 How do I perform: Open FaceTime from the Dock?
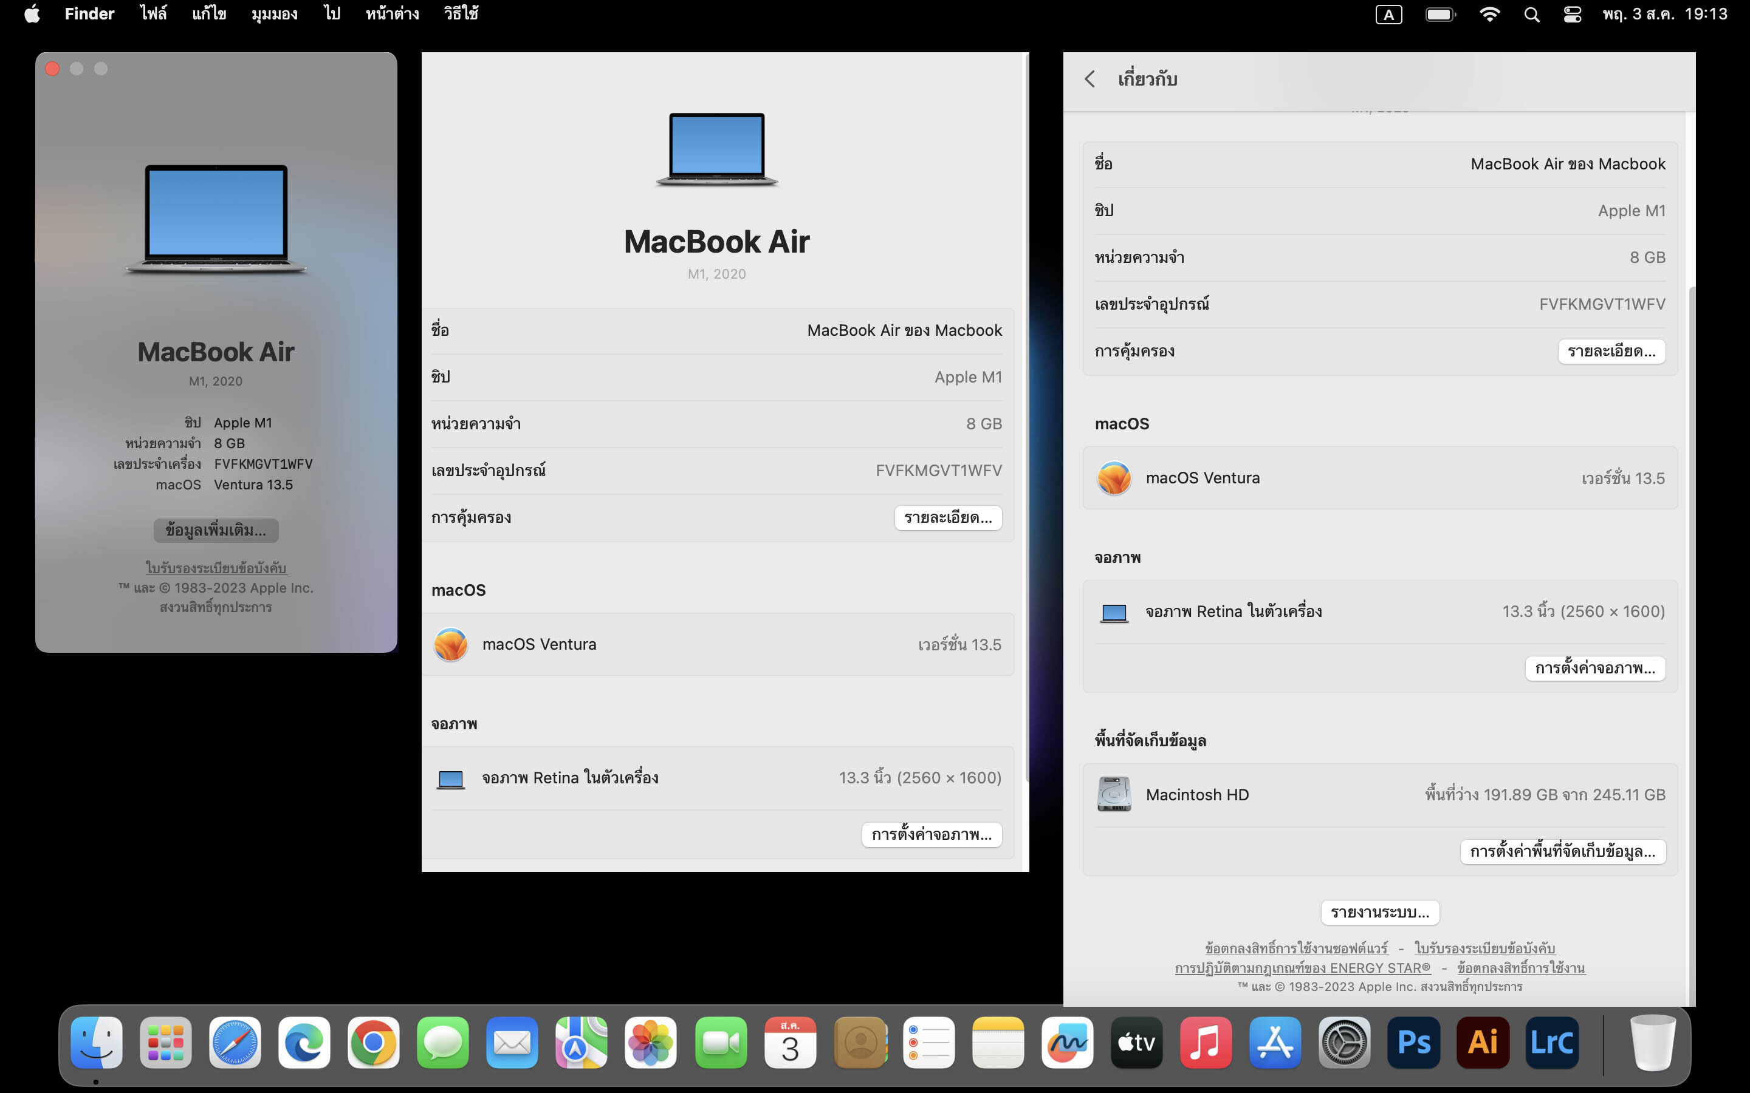tap(721, 1043)
